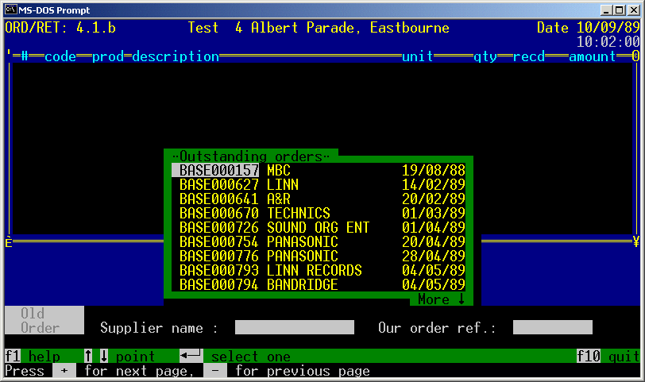This screenshot has width=645, height=382.
Task: Click the f1 help key label
Action: (33, 356)
